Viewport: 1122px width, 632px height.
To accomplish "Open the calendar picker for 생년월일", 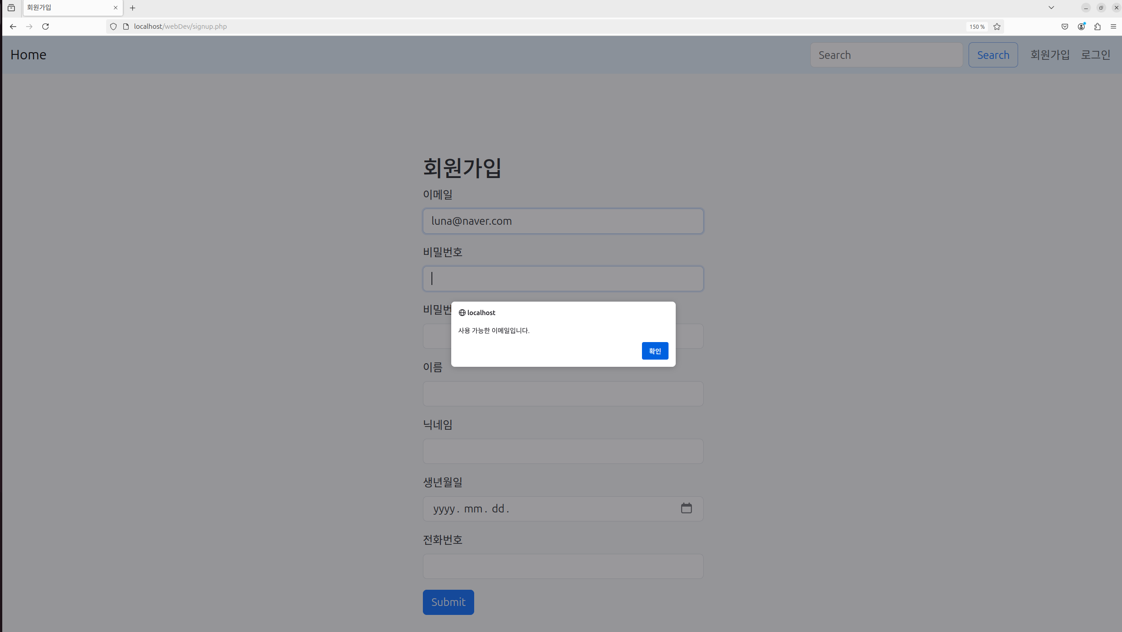I will [685, 508].
